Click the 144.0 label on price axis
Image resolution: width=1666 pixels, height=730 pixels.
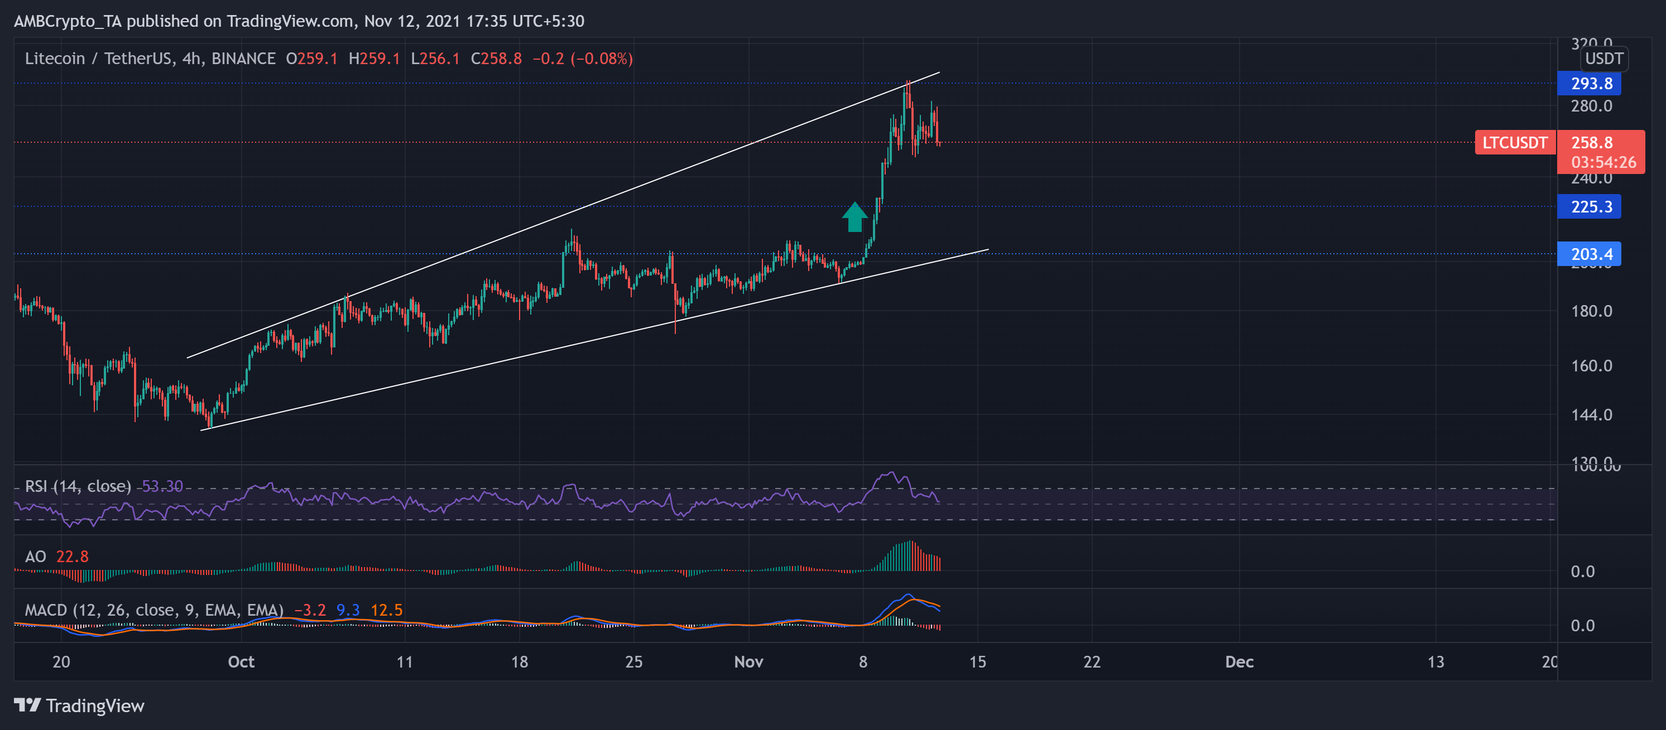1592,415
